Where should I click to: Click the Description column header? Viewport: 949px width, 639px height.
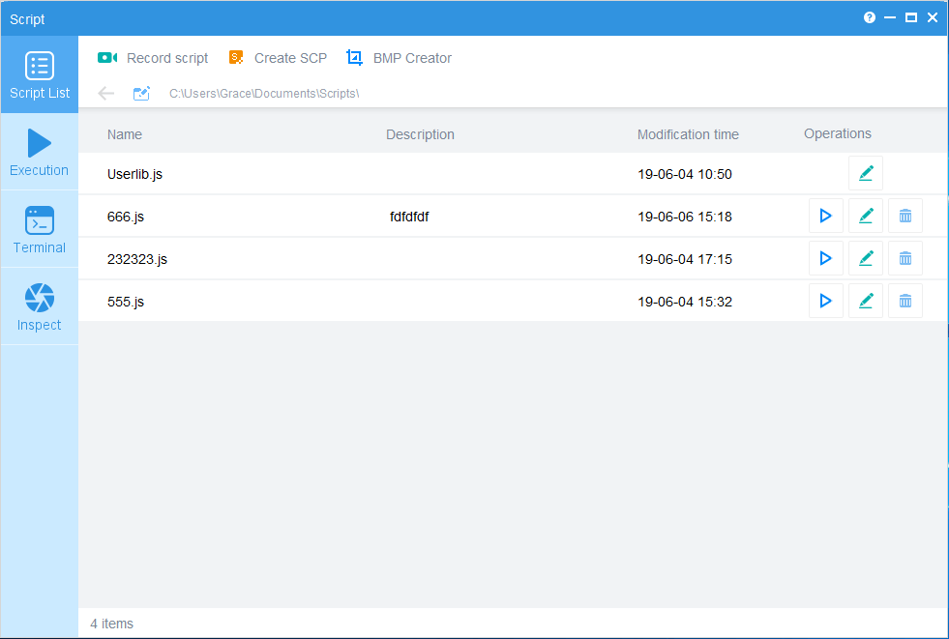tap(420, 134)
